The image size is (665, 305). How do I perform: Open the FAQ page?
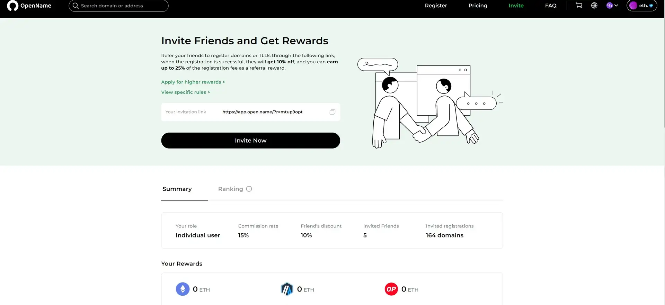pyautogui.click(x=550, y=6)
